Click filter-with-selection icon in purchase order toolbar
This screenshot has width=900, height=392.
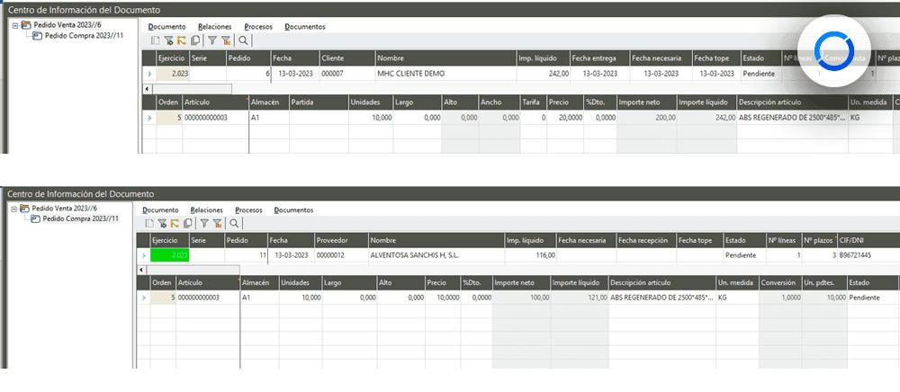coord(162,224)
